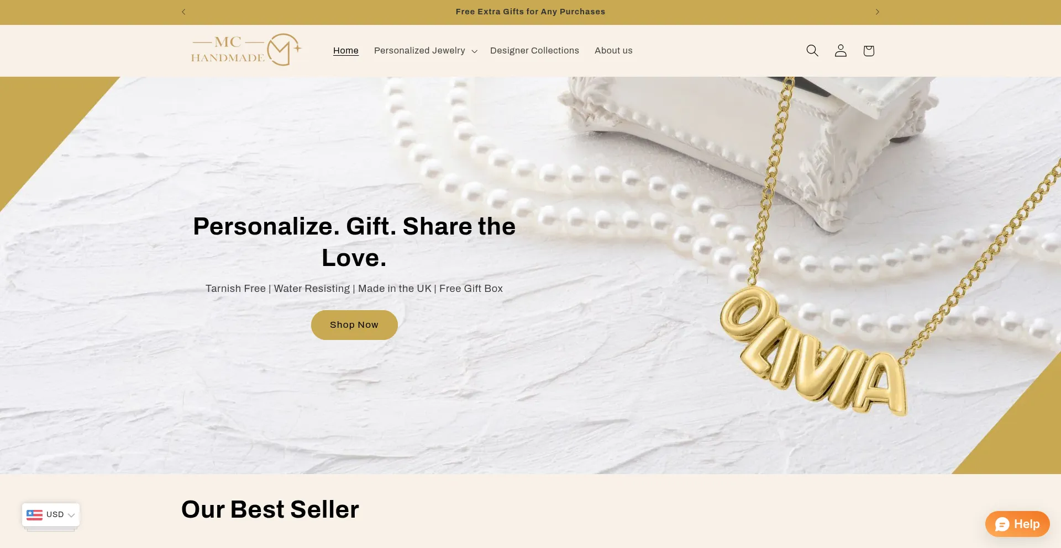Viewport: 1061px width, 548px height.
Task: View the shopping cart icon
Action: [x=869, y=51]
